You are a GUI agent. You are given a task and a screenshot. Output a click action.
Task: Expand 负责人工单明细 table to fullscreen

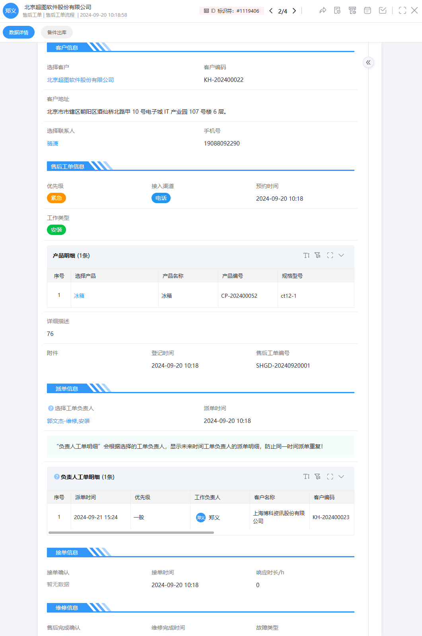click(330, 477)
